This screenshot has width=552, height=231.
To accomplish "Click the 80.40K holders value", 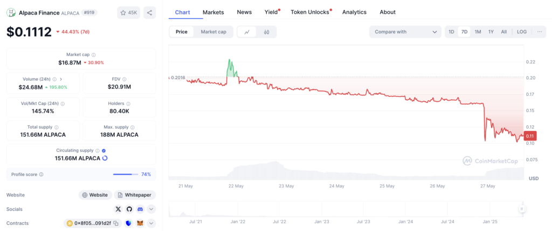I will [x=119, y=111].
